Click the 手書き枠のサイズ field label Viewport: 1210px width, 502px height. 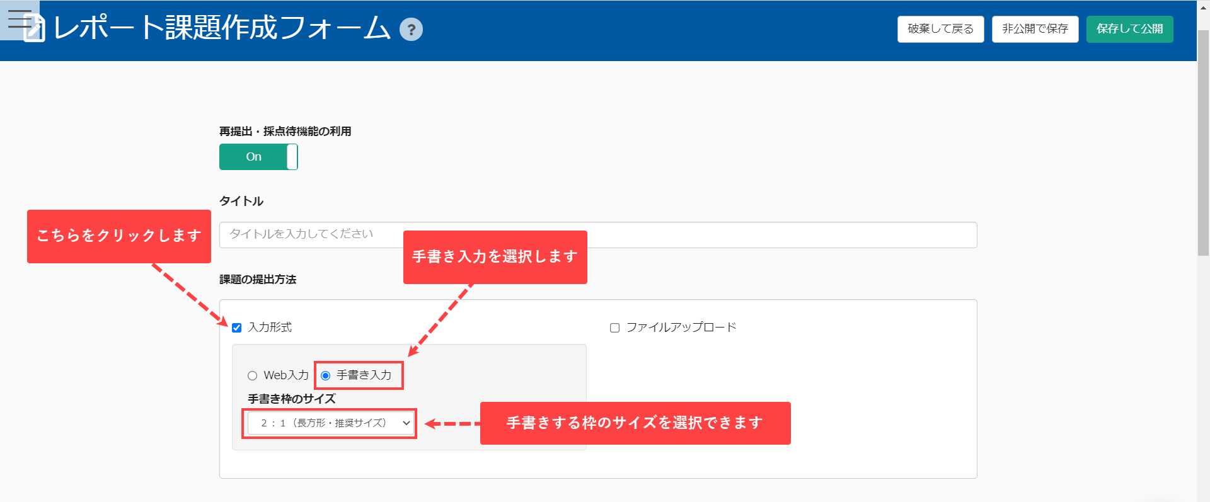tap(291, 399)
